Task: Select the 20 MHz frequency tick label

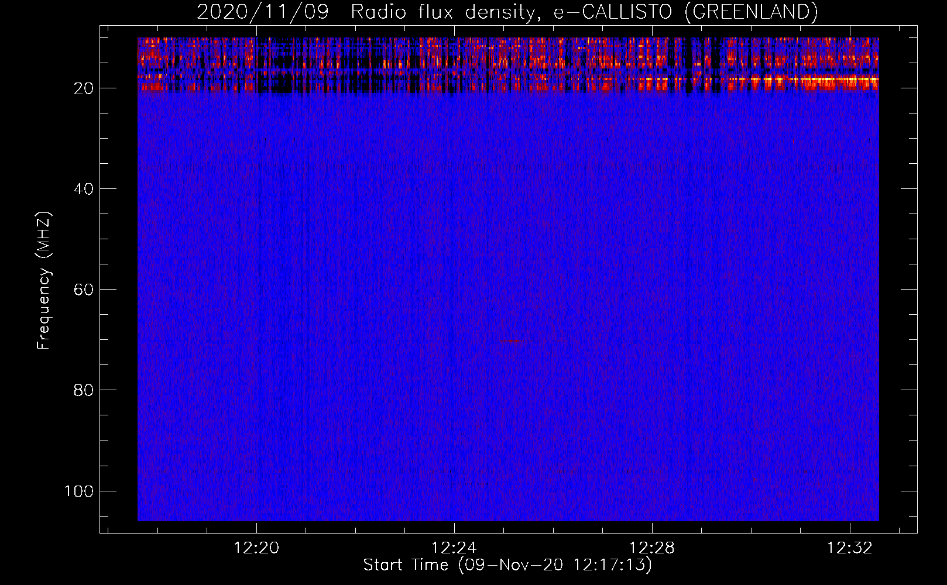Action: click(84, 88)
